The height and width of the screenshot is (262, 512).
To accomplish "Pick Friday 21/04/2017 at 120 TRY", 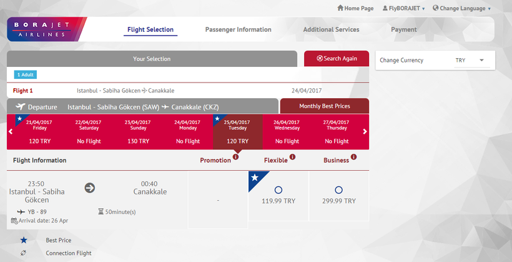I will pyautogui.click(x=40, y=131).
